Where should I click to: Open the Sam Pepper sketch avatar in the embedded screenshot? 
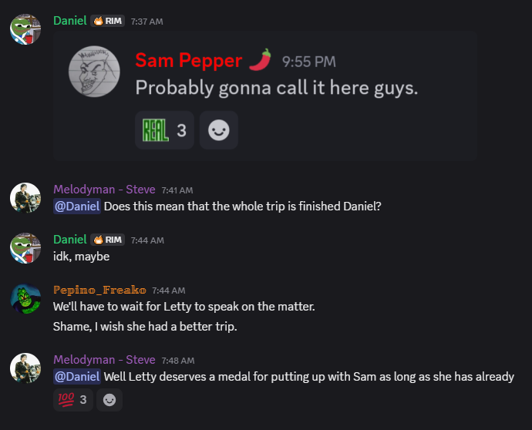pos(94,72)
